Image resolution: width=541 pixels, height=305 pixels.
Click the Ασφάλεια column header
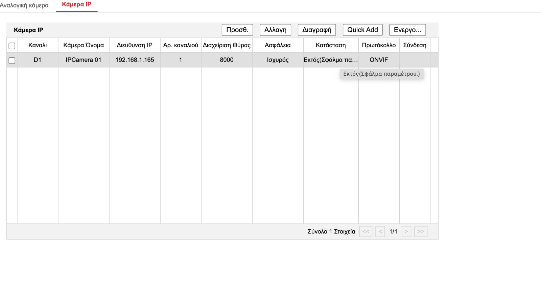pos(278,45)
